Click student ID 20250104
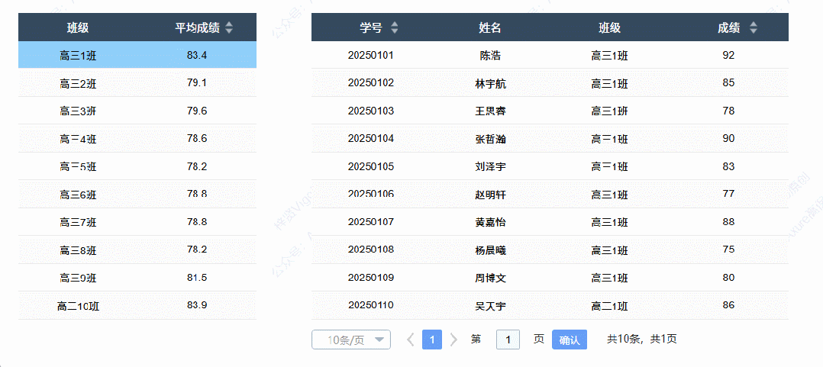The width and height of the screenshot is (823, 367). pos(370,138)
